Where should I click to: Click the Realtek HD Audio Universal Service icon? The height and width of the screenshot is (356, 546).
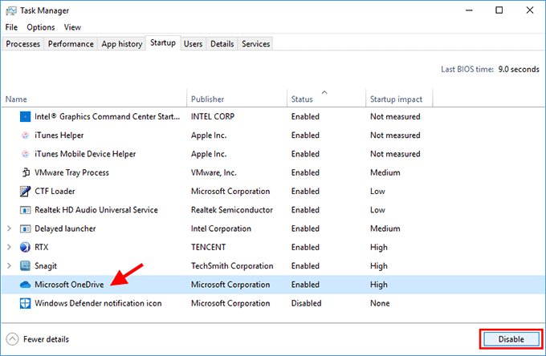[x=25, y=210]
